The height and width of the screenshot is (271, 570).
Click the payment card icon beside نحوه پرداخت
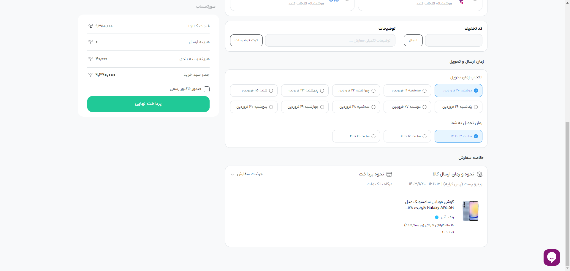tap(389, 174)
